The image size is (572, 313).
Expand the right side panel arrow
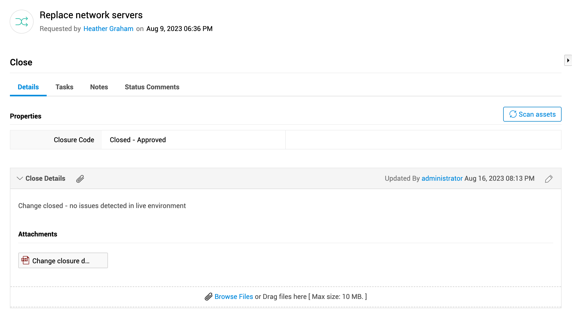[568, 60]
